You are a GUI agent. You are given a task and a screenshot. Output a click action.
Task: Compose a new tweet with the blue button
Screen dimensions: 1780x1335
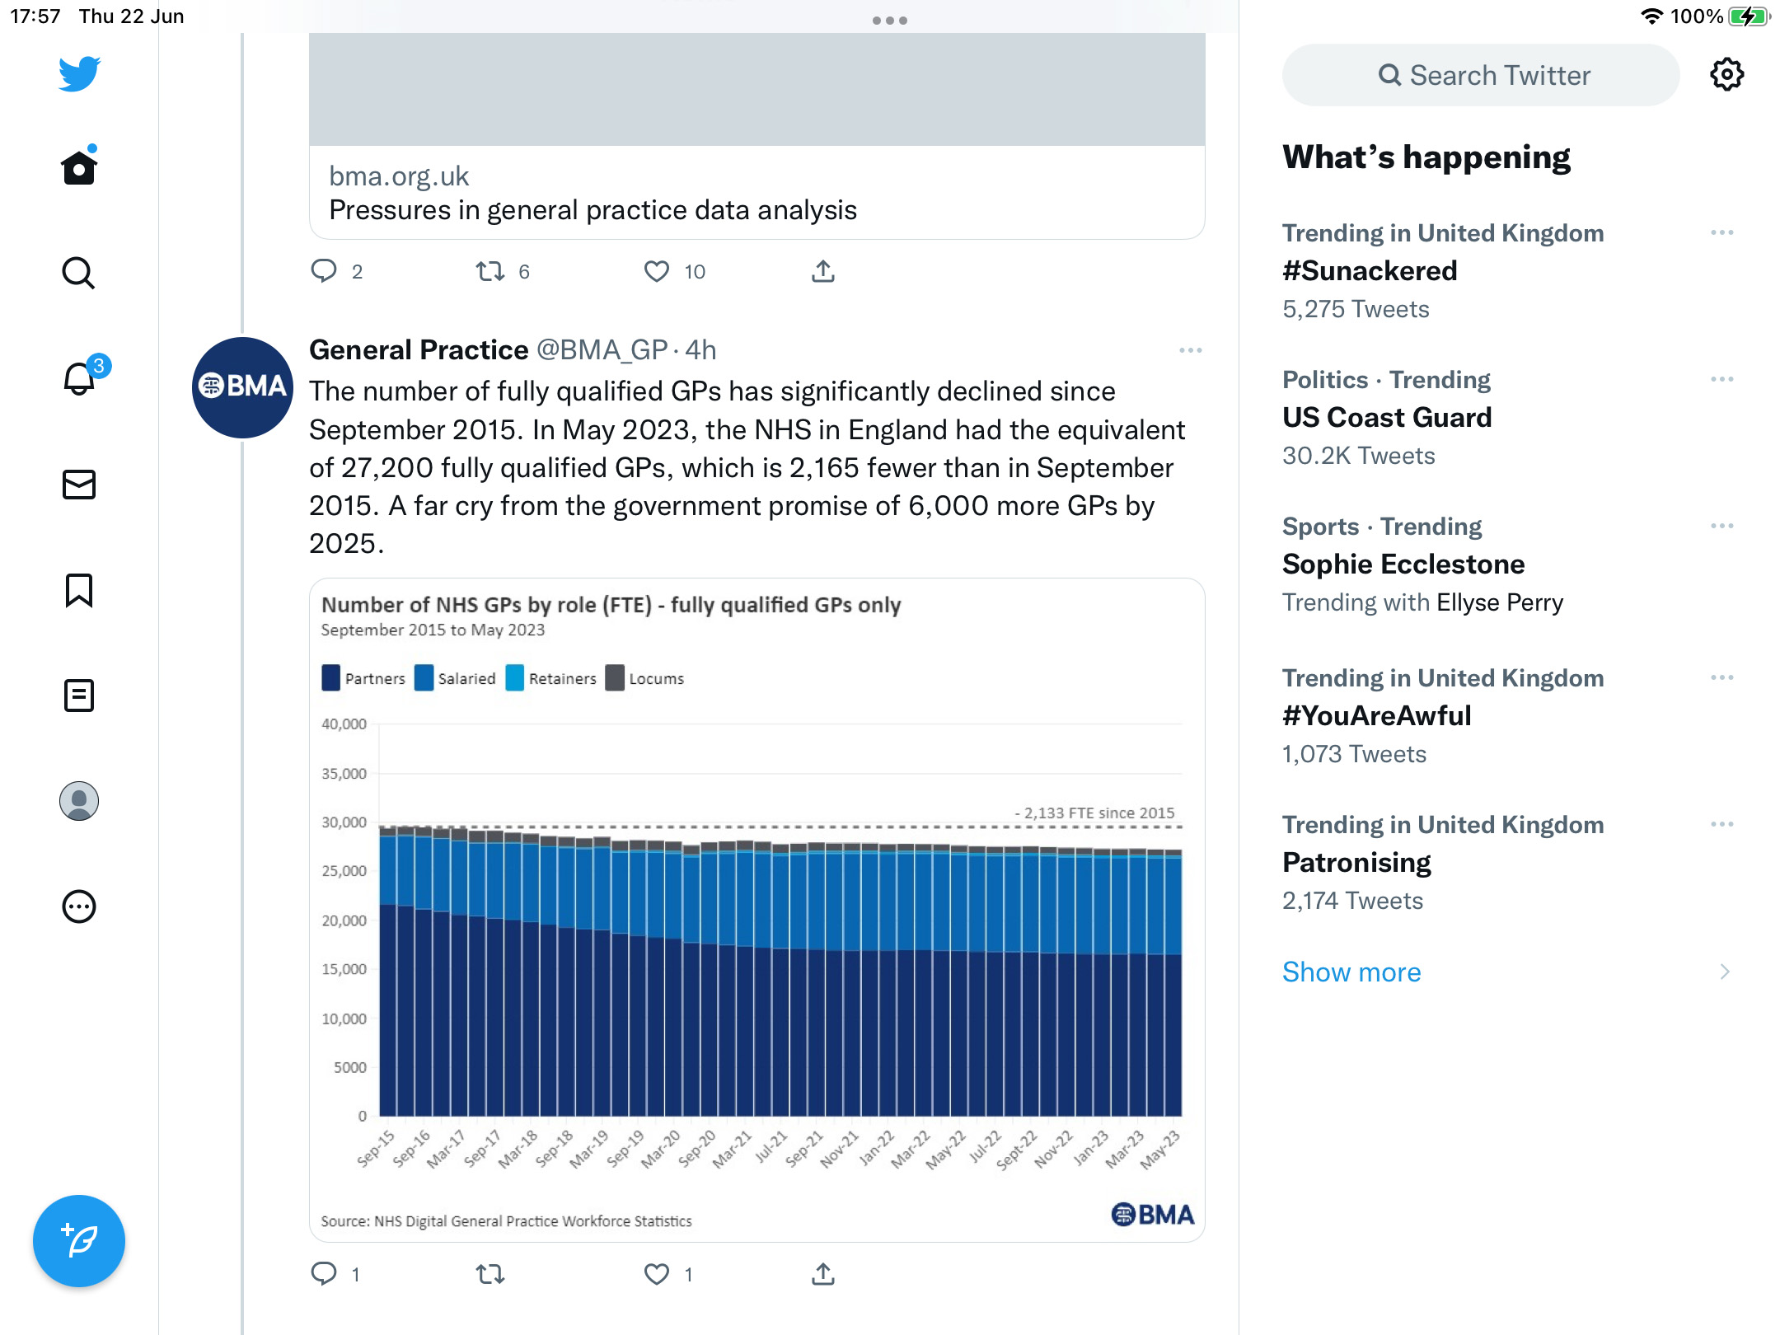(x=79, y=1241)
